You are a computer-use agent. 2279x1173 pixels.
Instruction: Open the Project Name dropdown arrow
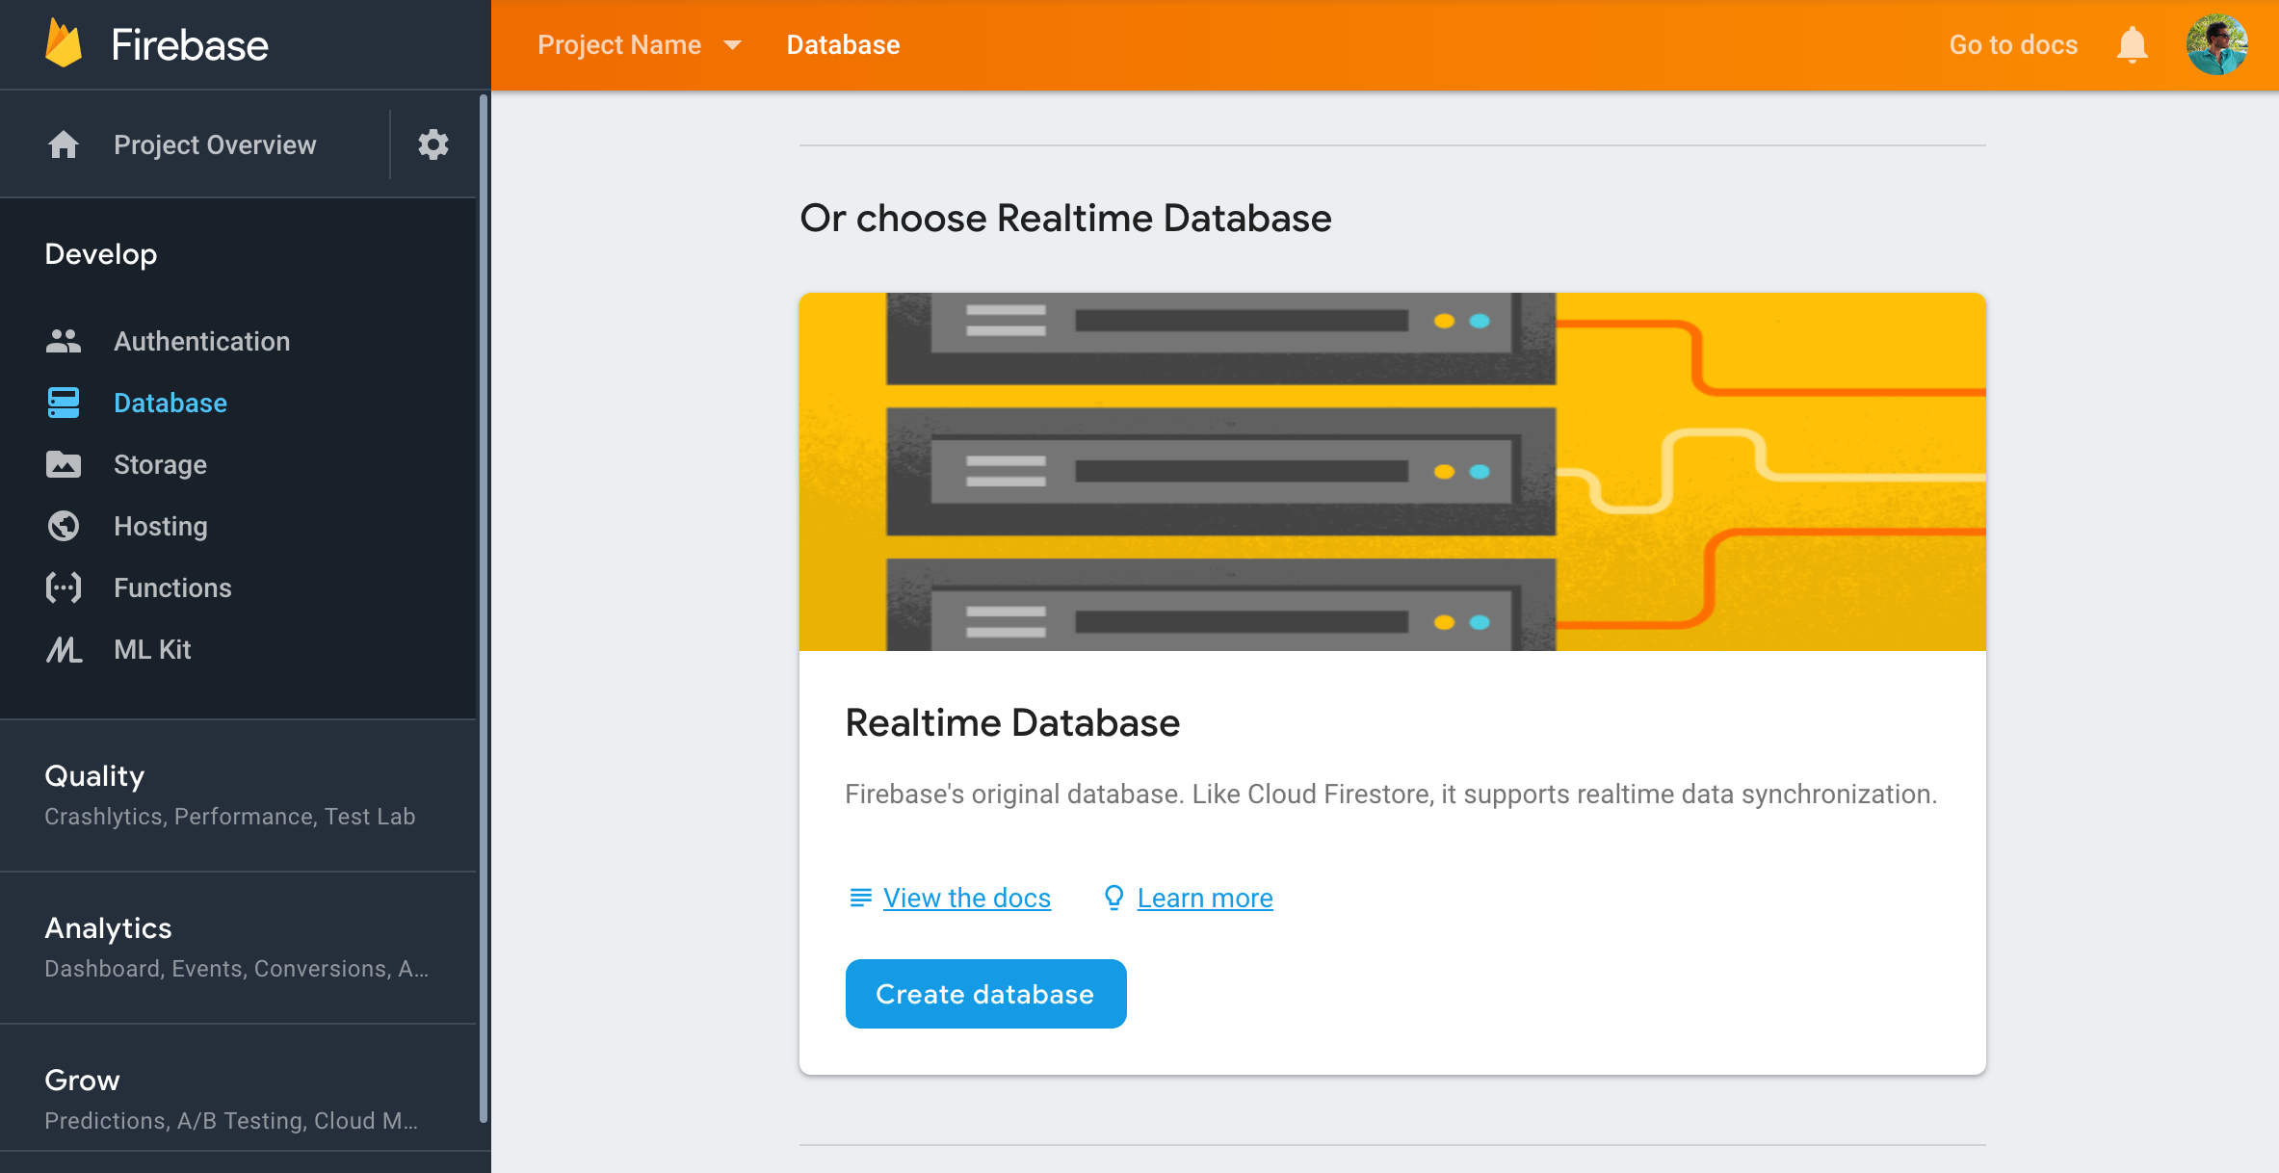pyautogui.click(x=732, y=45)
